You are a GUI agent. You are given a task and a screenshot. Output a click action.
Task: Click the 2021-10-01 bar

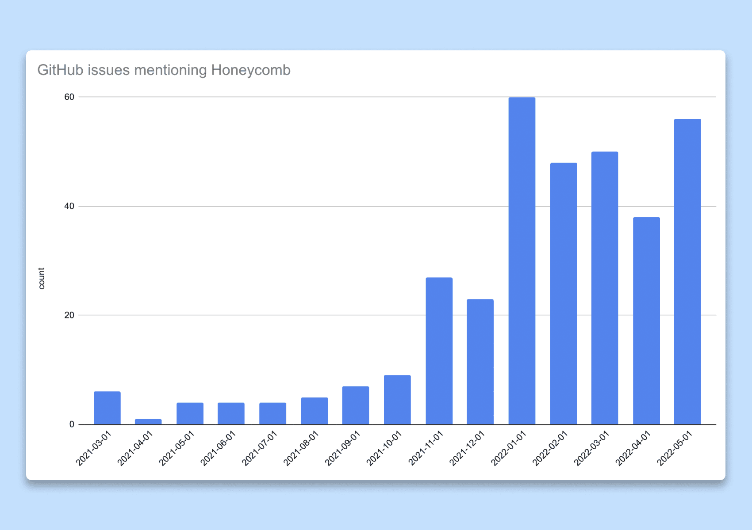(x=397, y=400)
